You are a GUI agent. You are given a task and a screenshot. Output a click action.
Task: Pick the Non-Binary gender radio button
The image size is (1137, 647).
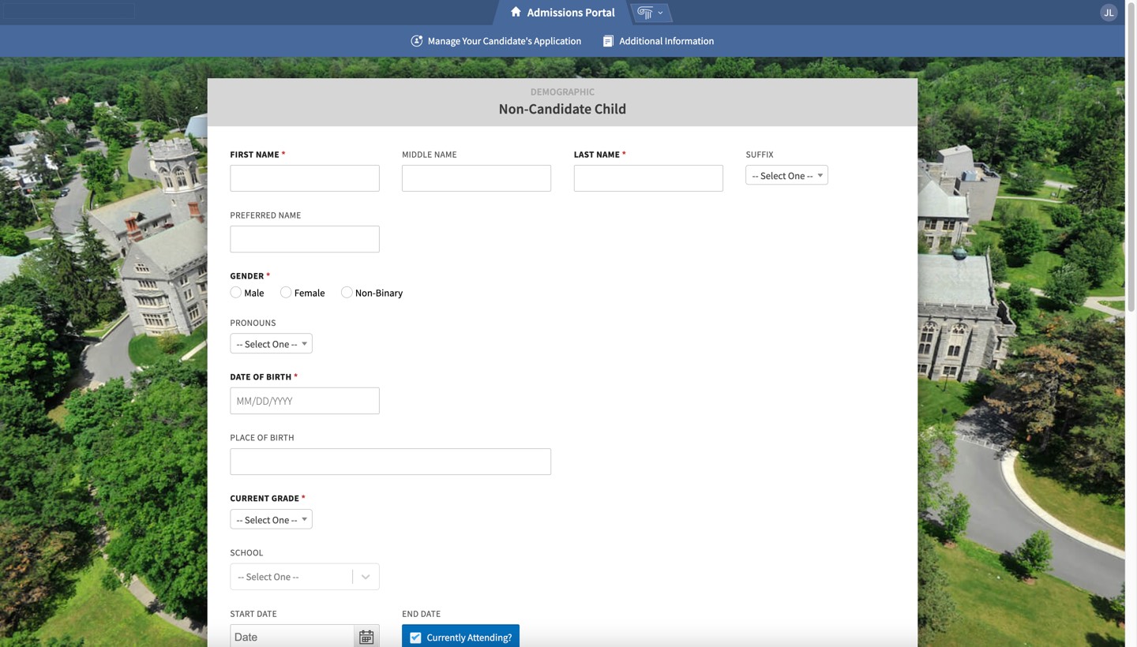pyautogui.click(x=347, y=293)
